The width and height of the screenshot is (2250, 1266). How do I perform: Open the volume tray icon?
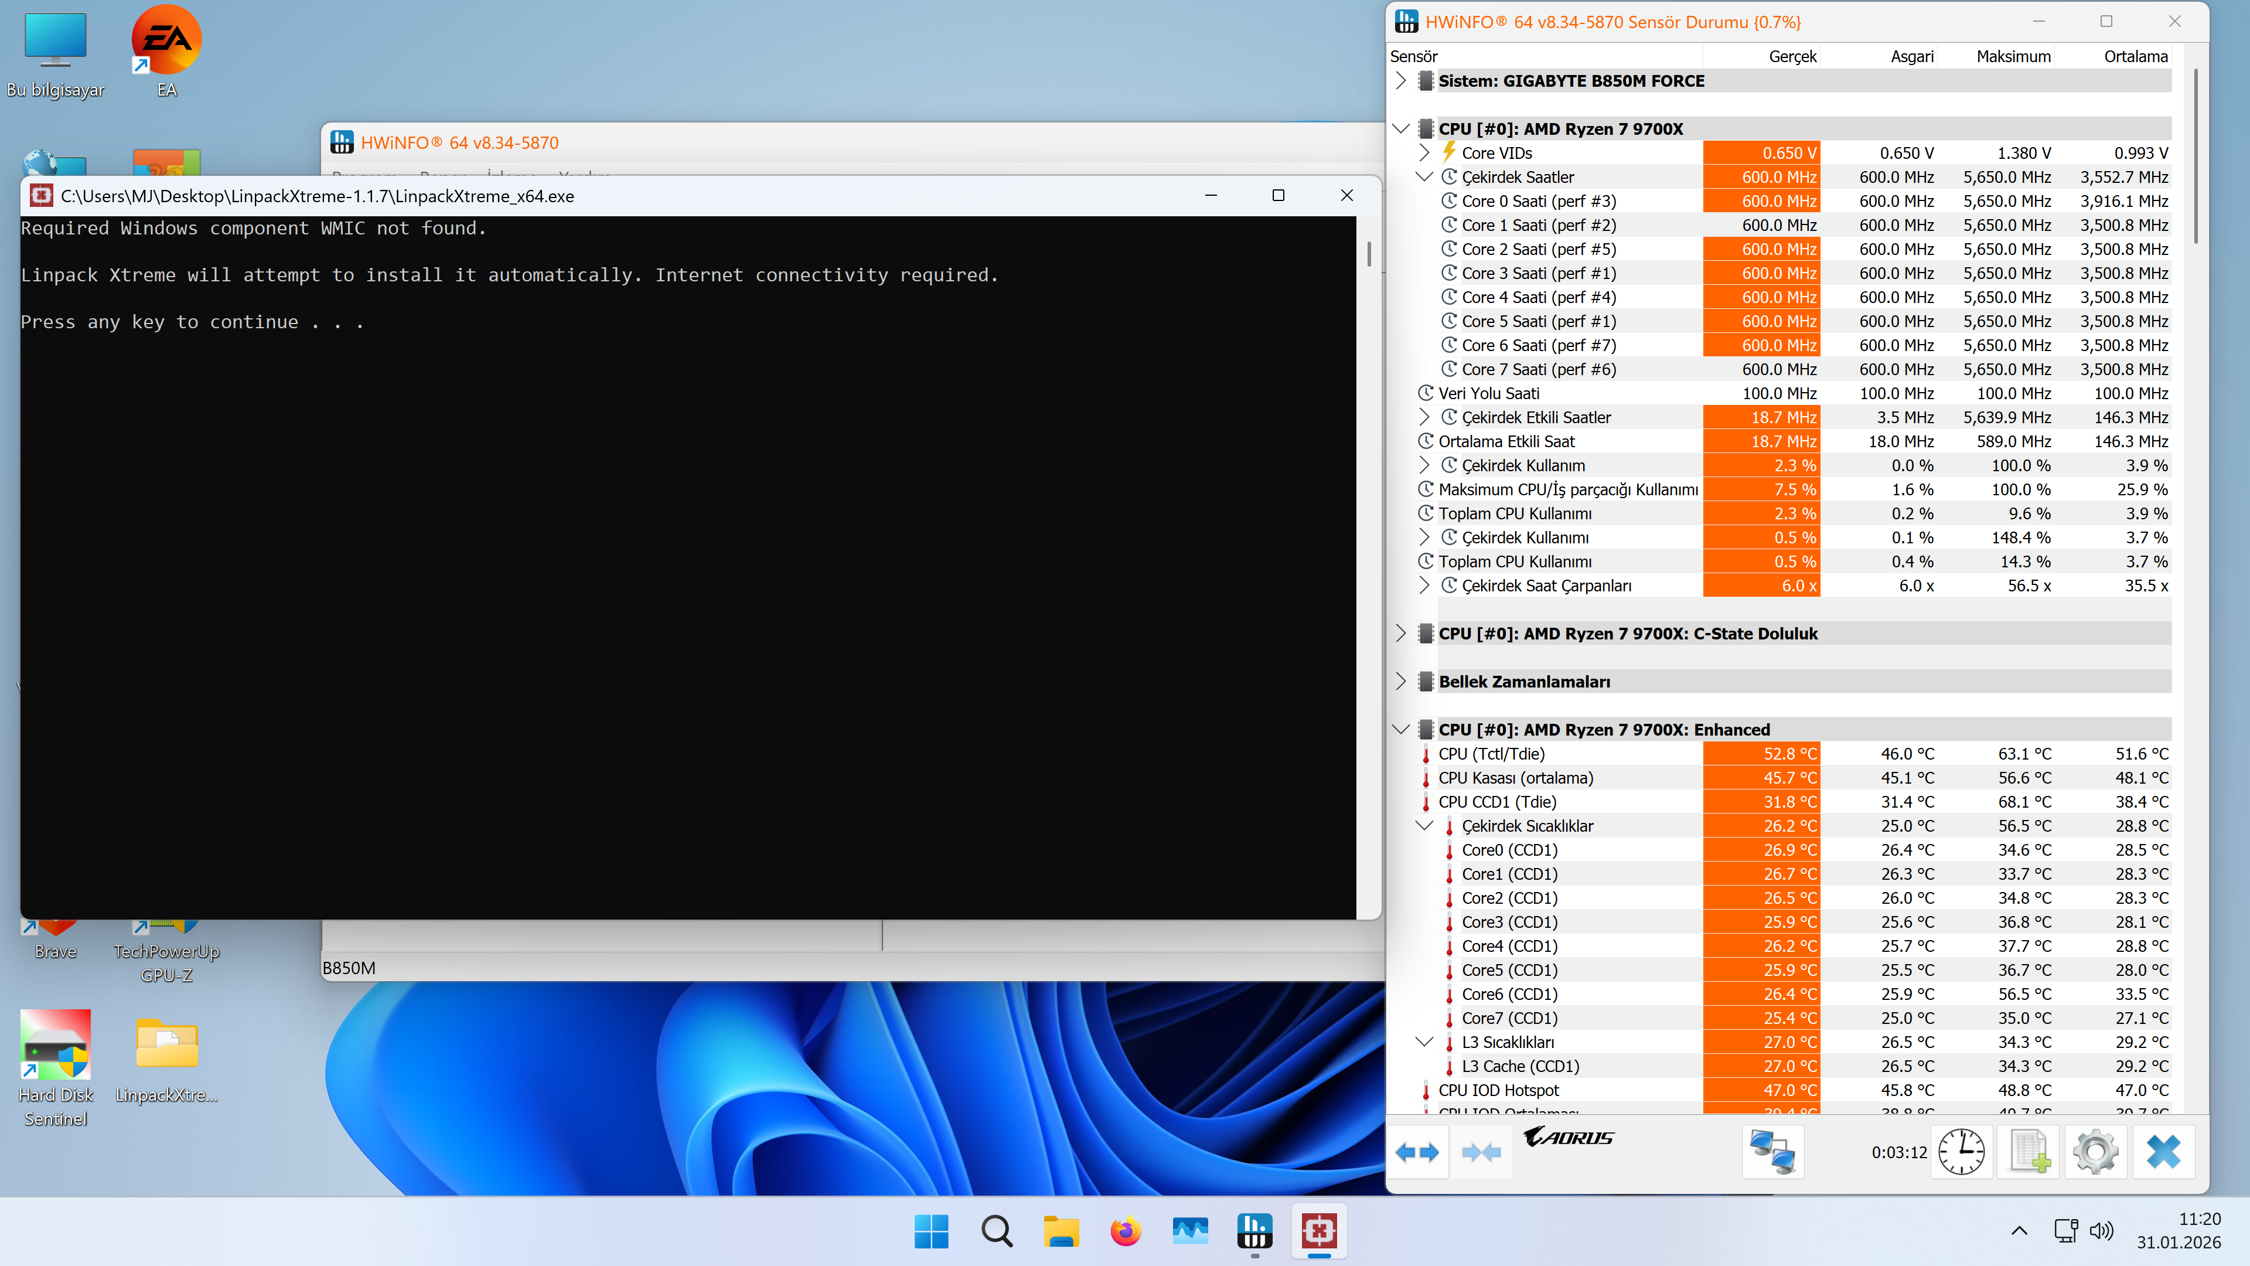coord(2101,1231)
